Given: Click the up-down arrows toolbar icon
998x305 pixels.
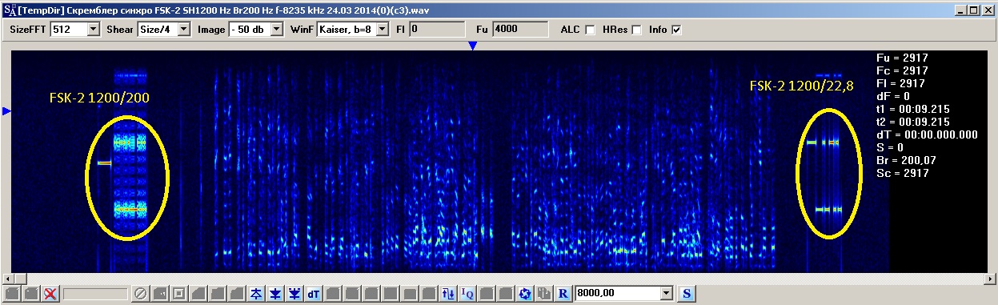Looking at the screenshot, I should click(x=448, y=293).
